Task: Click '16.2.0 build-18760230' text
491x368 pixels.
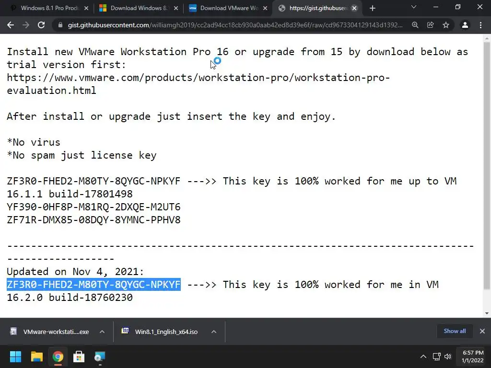Action: (x=70, y=298)
